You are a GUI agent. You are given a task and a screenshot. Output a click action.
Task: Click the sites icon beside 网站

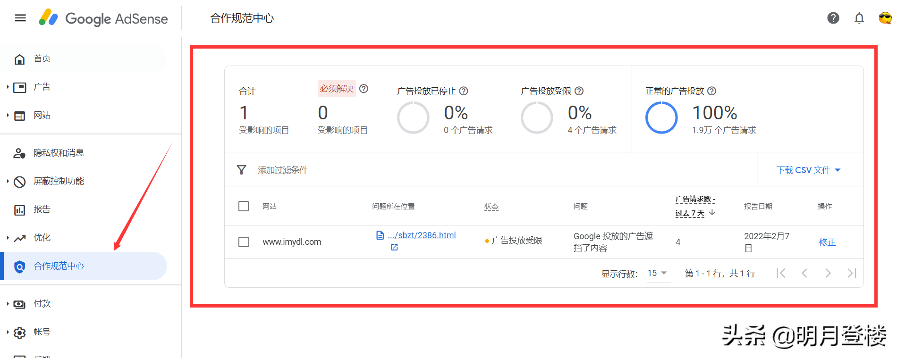(x=19, y=116)
